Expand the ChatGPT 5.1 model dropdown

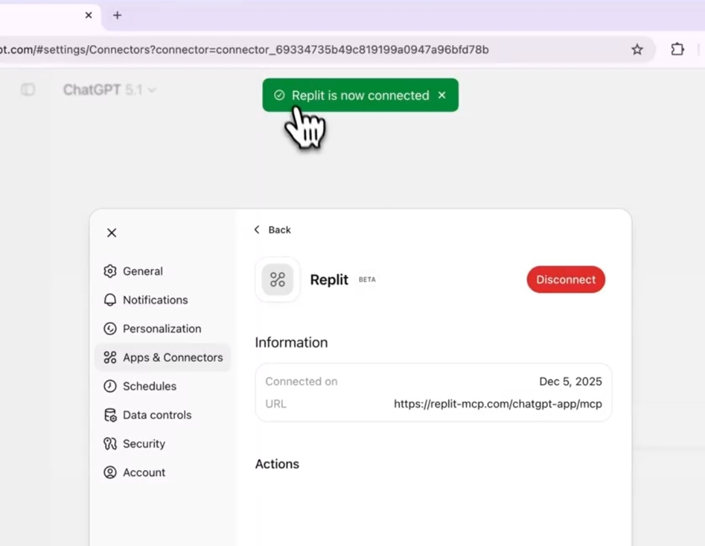coord(110,90)
